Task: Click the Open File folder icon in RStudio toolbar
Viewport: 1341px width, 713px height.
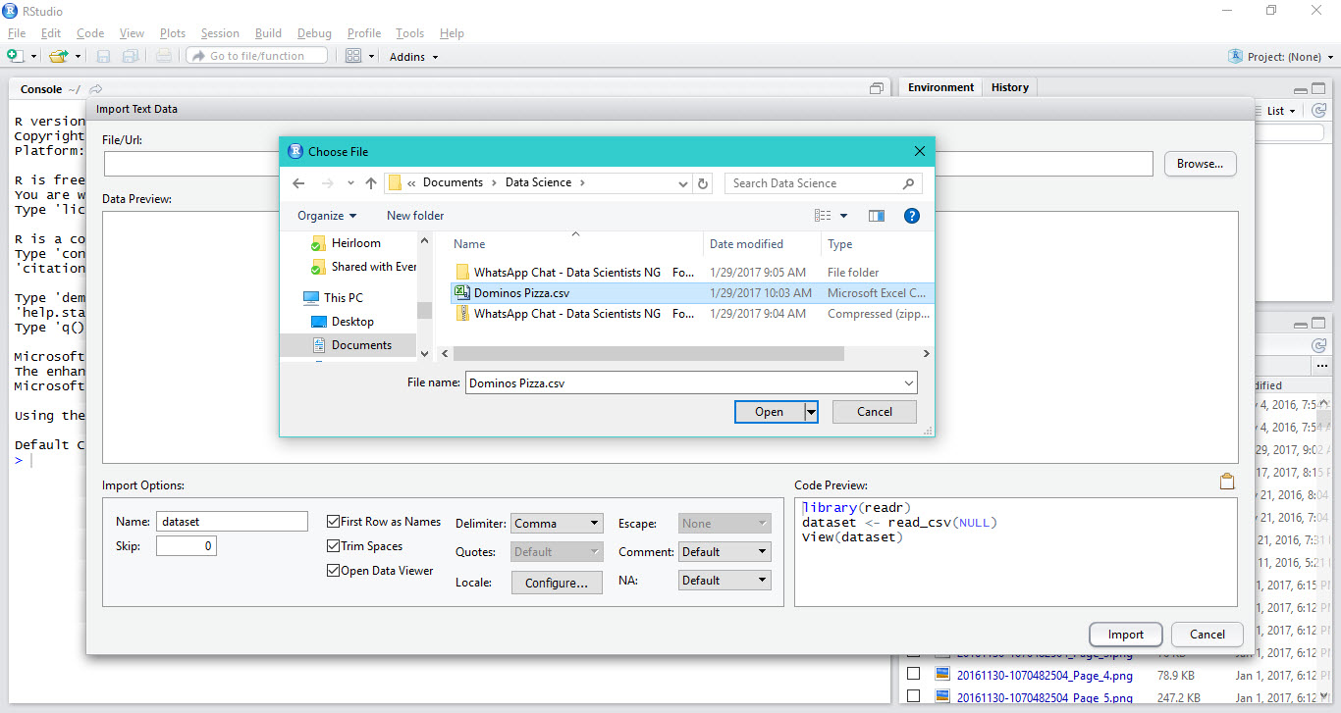Action: tap(58, 56)
